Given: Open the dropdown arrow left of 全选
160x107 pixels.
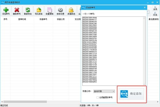Looking at the screenshot, I should pyautogui.click(x=148, y=12).
